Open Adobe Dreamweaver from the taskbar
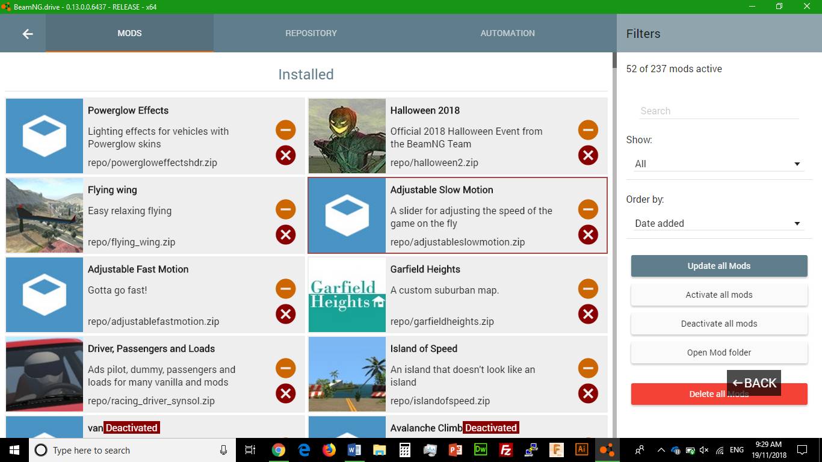The height and width of the screenshot is (462, 822). [x=480, y=450]
